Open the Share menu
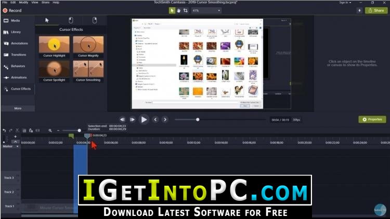390x219 pixels. [46, 2]
